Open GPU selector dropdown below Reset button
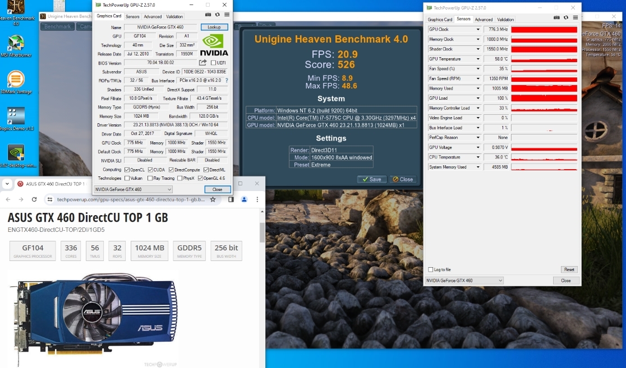 pyautogui.click(x=464, y=281)
